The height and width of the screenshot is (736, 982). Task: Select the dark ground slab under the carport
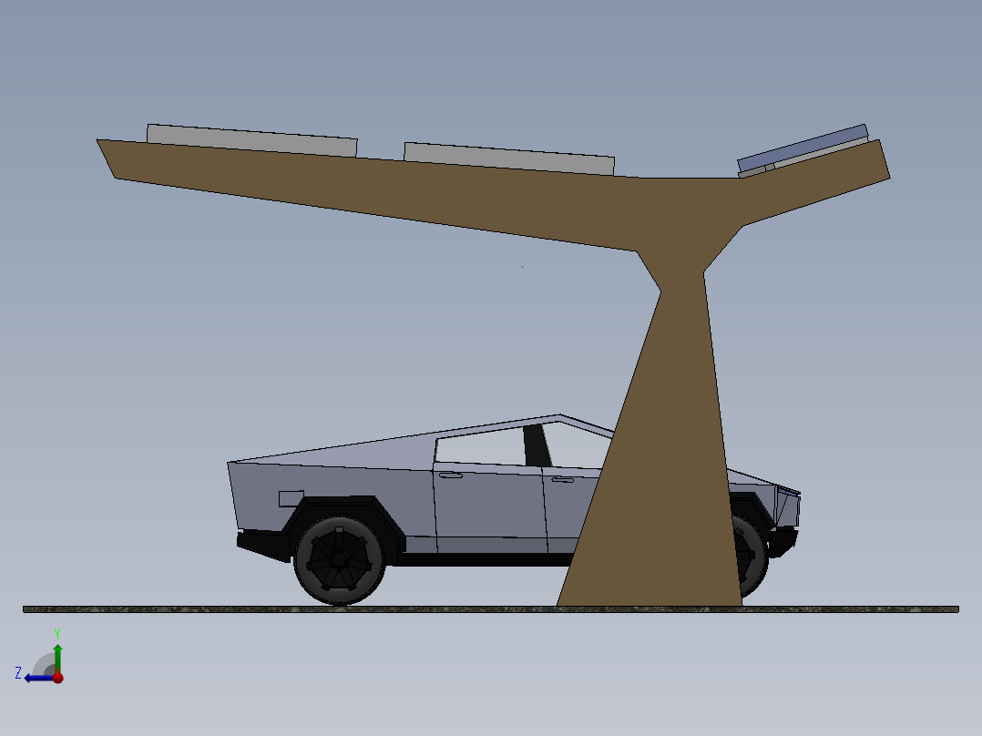coord(490,608)
